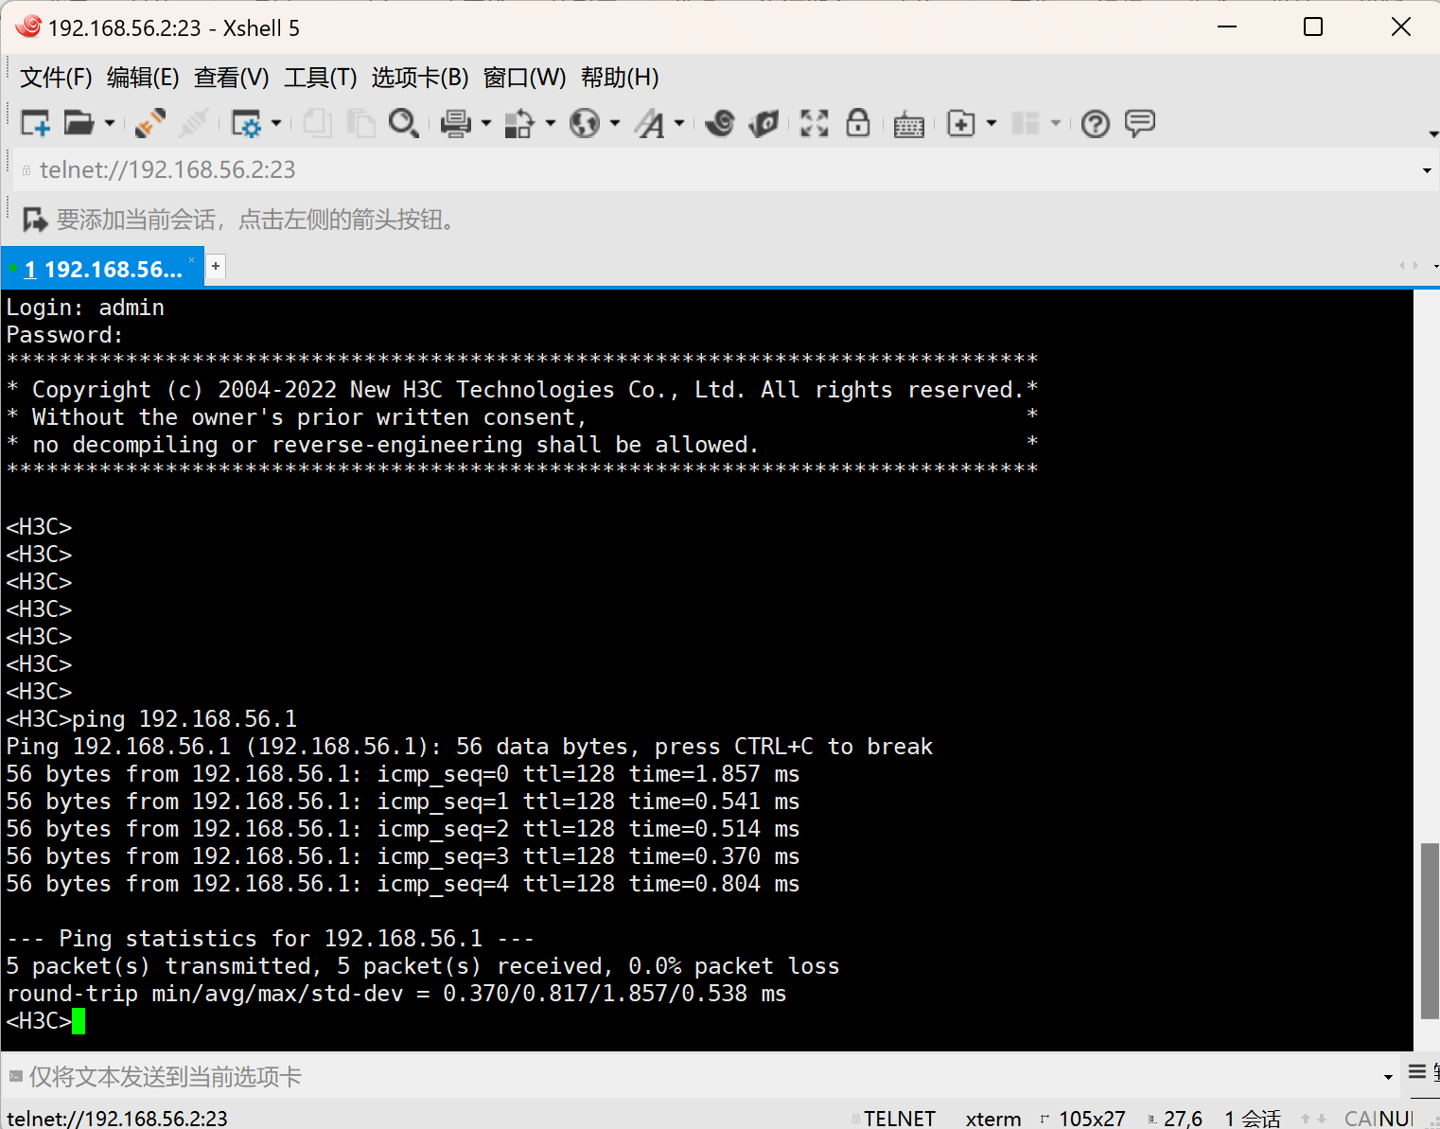The height and width of the screenshot is (1129, 1440).
Task: Expand the Open session dropdown arrow
Action: tap(110, 123)
